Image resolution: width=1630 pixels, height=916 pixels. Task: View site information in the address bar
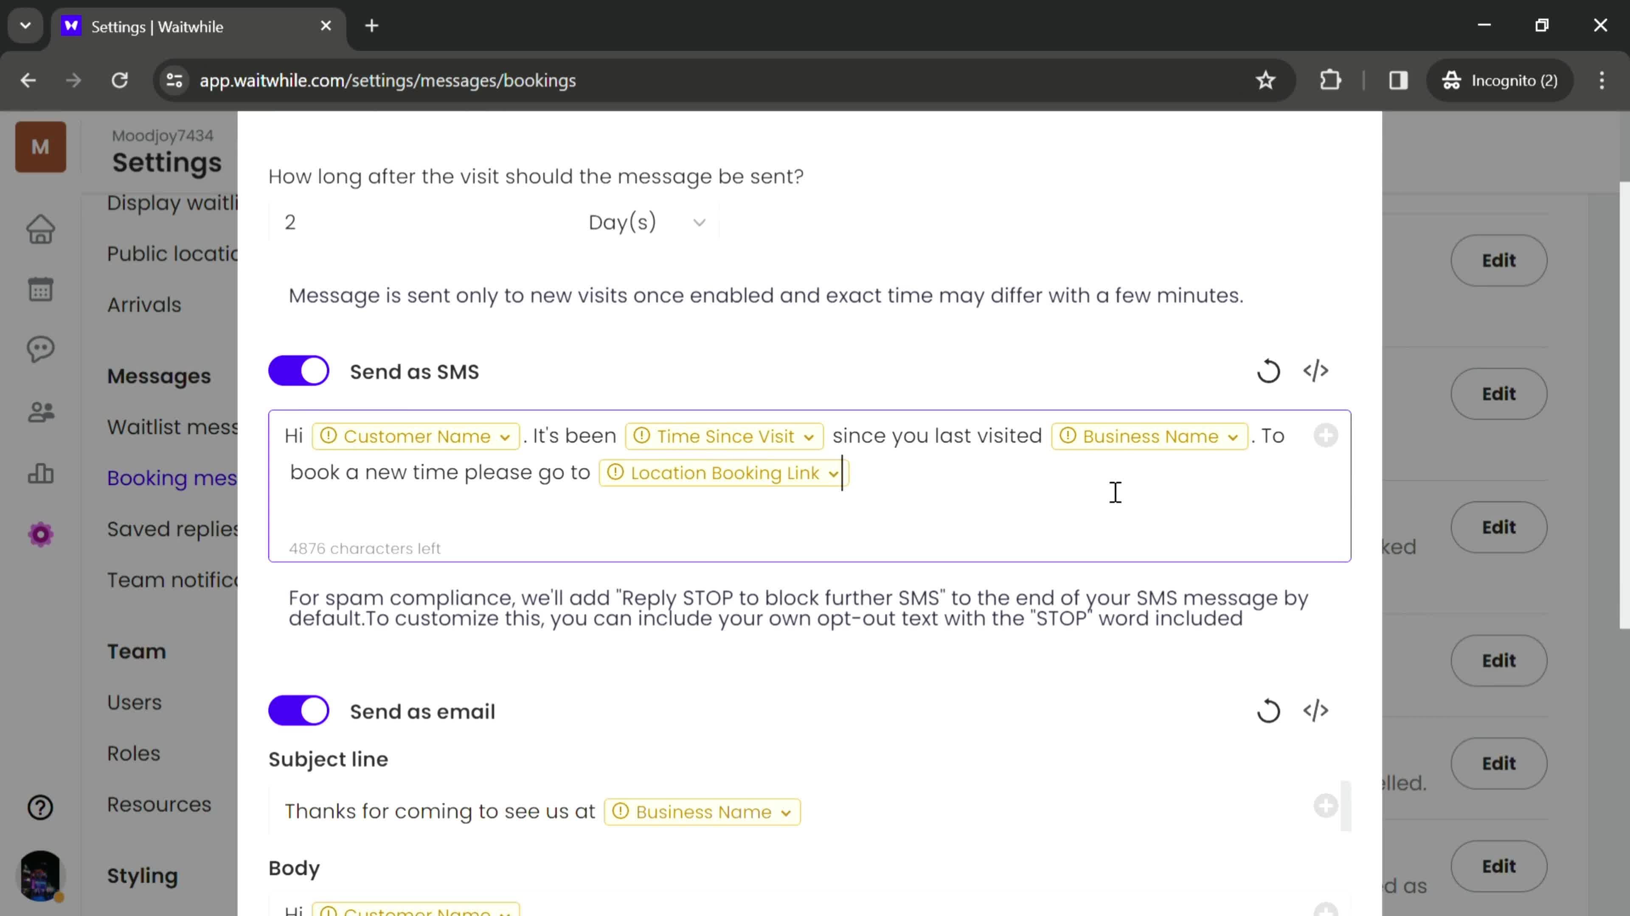click(174, 80)
